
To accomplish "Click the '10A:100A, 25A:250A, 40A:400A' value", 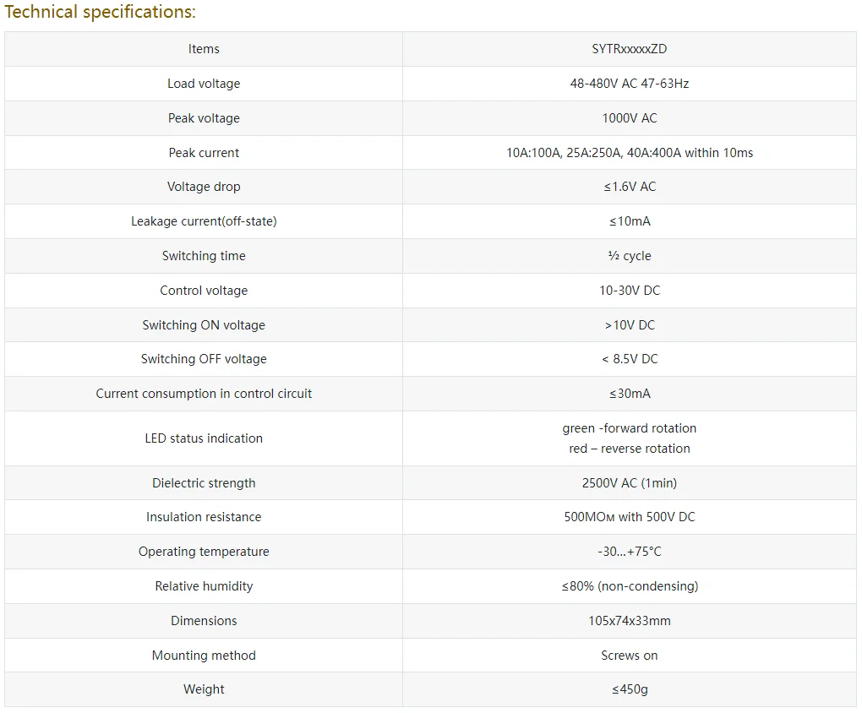I will pos(630,153).
